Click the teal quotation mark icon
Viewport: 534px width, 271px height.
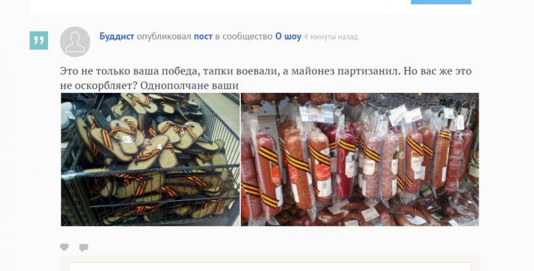(x=39, y=41)
